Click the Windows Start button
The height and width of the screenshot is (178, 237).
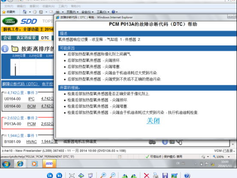point(6,164)
